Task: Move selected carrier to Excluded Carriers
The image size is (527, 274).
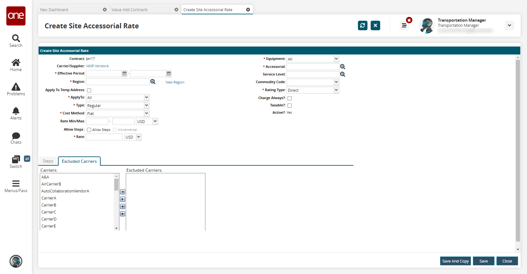Action: (123, 192)
